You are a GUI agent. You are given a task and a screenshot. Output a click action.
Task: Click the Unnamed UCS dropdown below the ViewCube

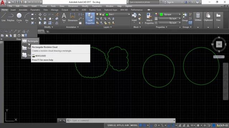pyautogui.click(x=219, y=57)
